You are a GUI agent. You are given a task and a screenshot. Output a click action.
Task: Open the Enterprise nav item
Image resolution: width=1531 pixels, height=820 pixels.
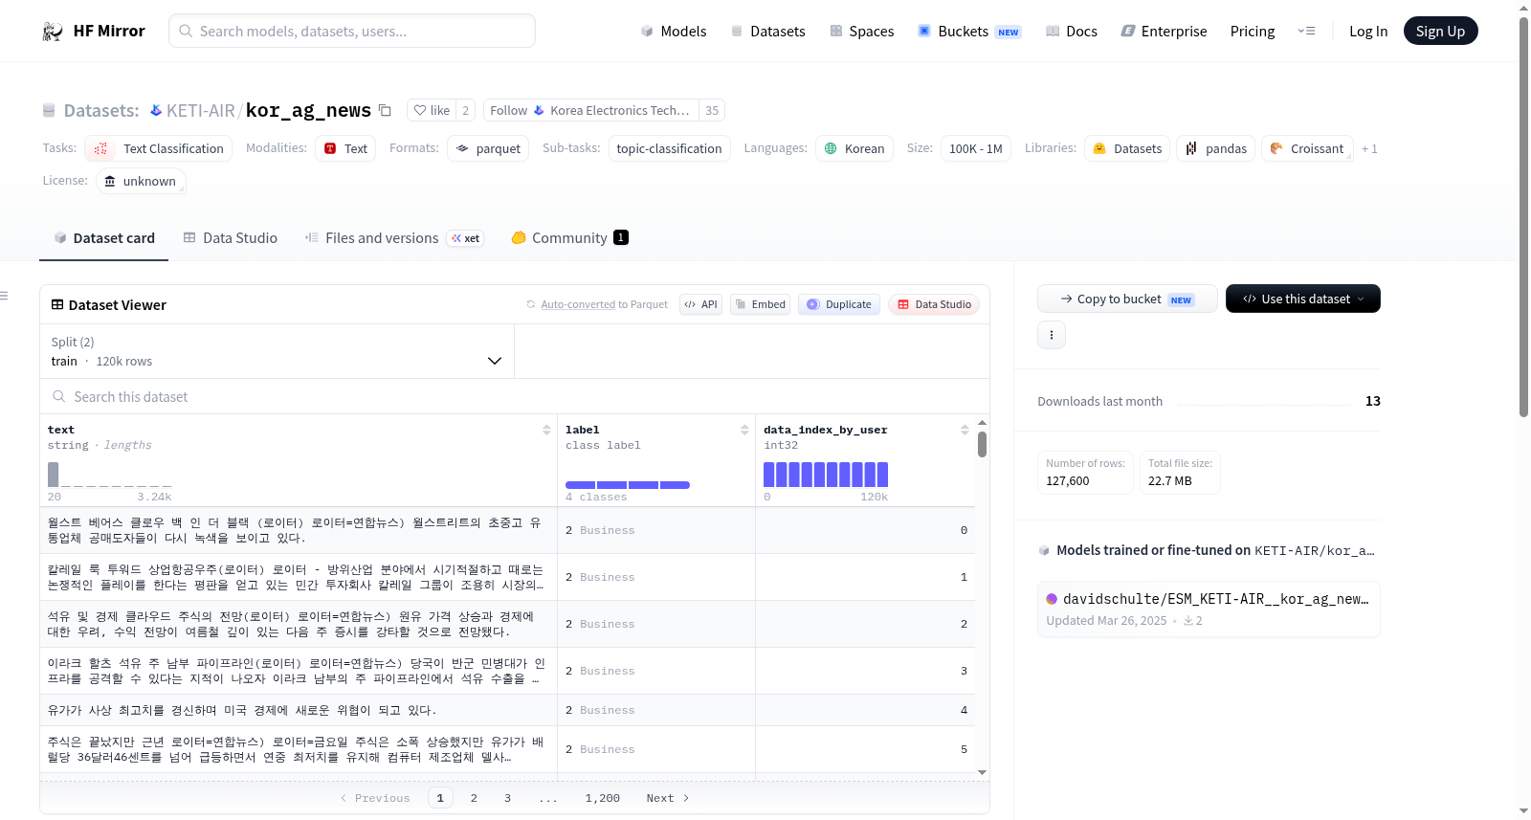pos(1164,31)
